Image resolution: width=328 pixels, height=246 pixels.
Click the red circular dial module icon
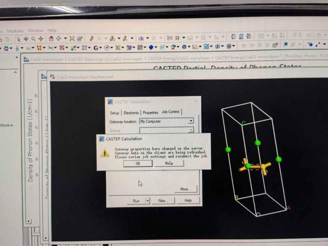click(107, 48)
